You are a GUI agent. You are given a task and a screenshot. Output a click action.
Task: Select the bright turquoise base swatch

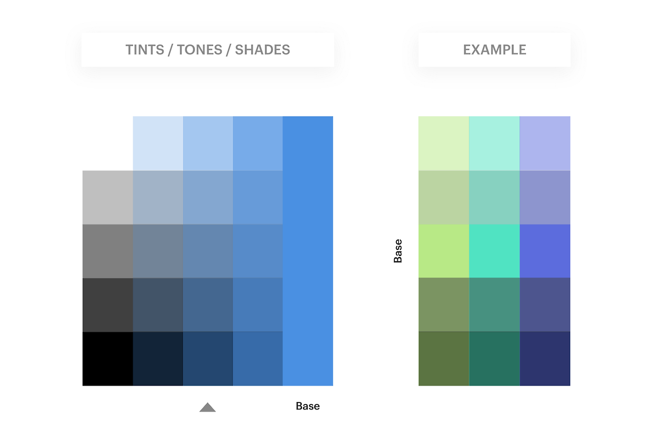494,251
